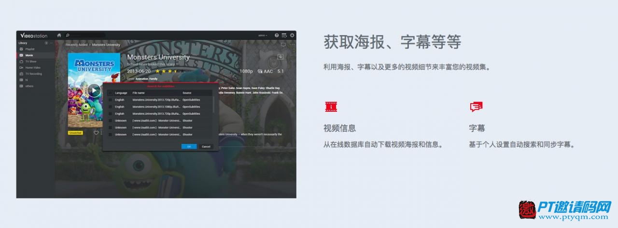Screen dimensions: 618x228
Task: Cancel the subtitle search dialog
Action: pos(206,146)
